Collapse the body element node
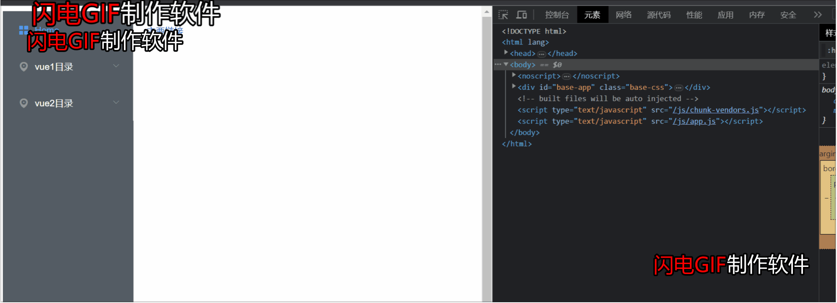Viewport: 837px width, 303px height. click(506, 64)
